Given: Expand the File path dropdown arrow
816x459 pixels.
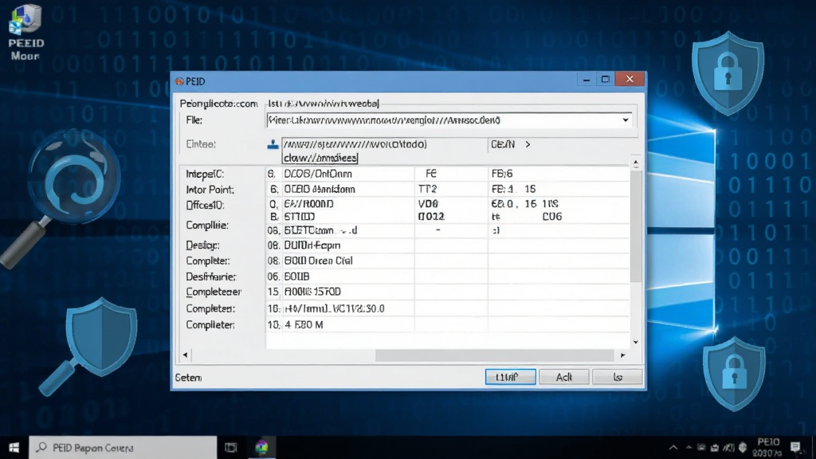Looking at the screenshot, I should 626,120.
